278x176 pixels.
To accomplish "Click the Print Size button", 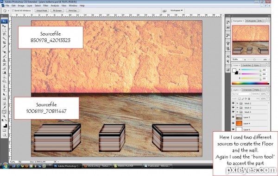I will pos(73,11).
